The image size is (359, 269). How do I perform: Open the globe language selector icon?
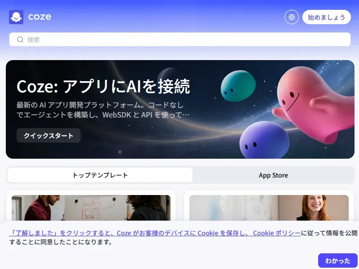(x=291, y=17)
